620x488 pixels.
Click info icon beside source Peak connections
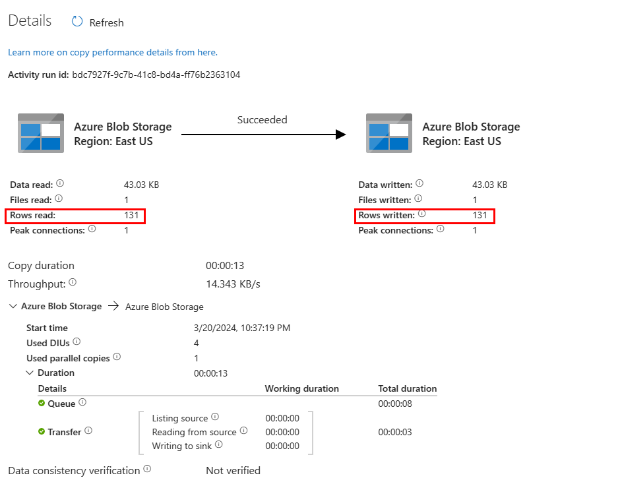click(92, 229)
